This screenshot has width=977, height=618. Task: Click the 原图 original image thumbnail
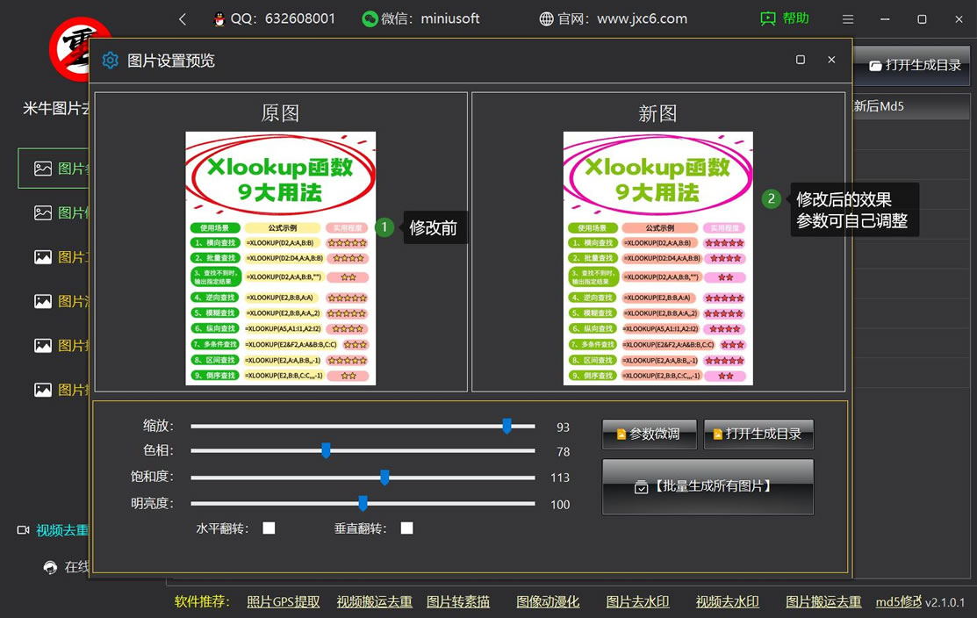(280, 258)
